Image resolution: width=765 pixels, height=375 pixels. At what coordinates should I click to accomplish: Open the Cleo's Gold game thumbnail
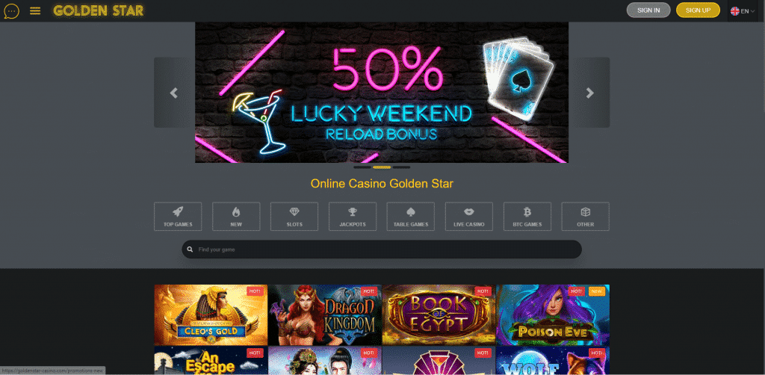211,315
